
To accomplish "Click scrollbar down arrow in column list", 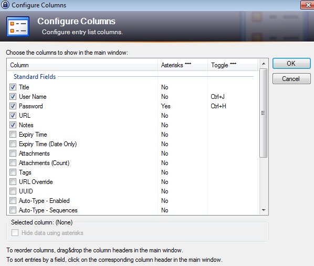I will click(264, 210).
